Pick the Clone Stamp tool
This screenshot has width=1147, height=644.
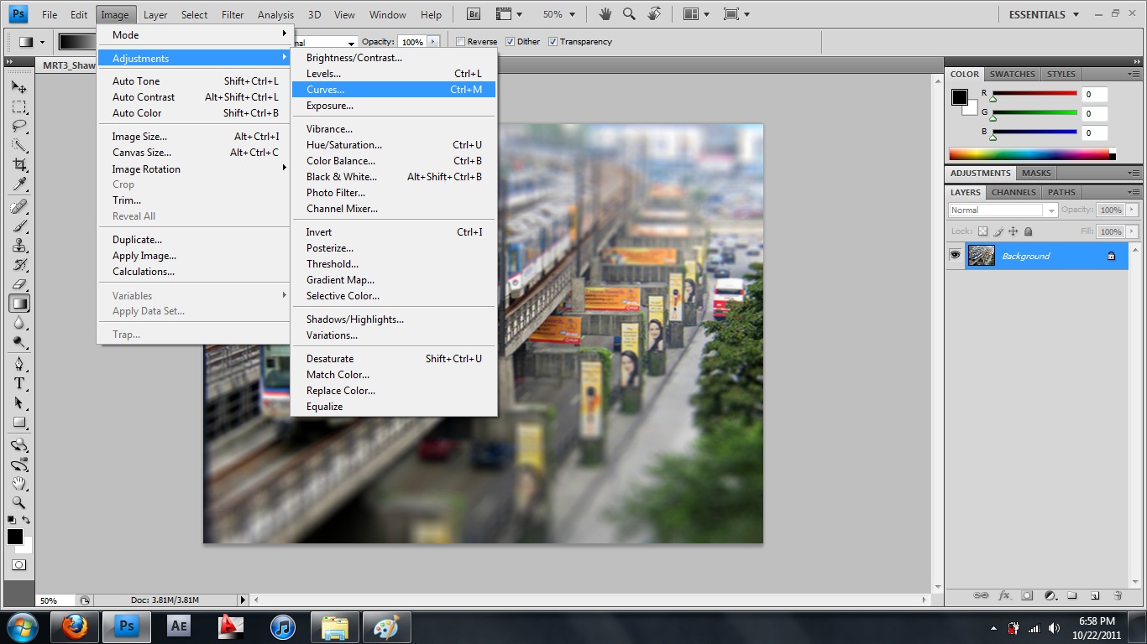click(x=19, y=246)
